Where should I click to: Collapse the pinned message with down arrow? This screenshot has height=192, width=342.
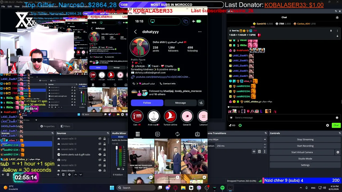337,36
